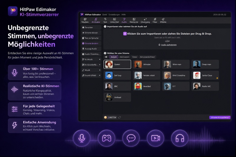The image size is (236, 157).
Task: Select the Undead voice
Action: 117,97
